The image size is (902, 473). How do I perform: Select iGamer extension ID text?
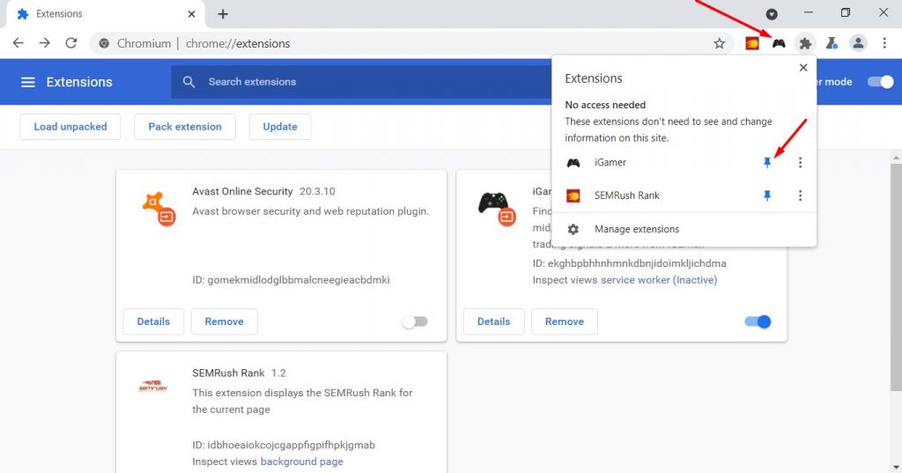629,263
